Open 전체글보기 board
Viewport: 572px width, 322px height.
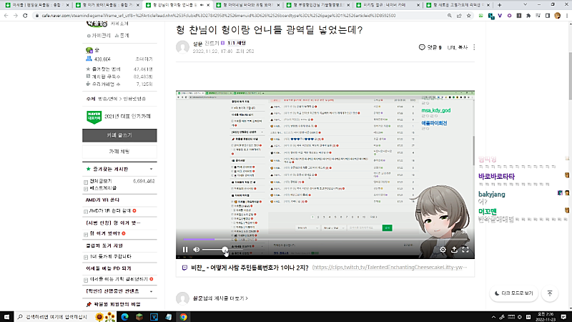(x=101, y=181)
